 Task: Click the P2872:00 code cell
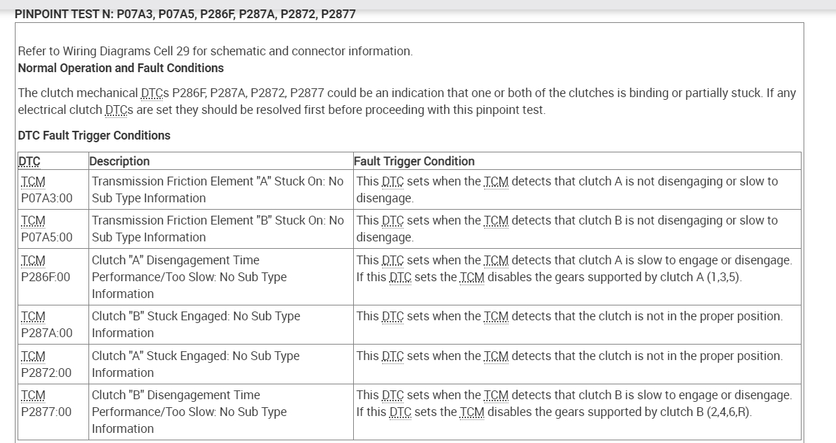[46, 373]
